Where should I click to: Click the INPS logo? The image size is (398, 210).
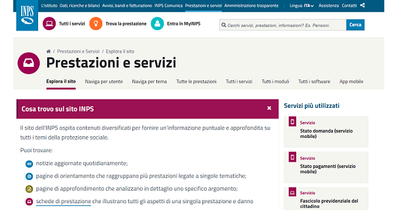(x=27, y=15)
